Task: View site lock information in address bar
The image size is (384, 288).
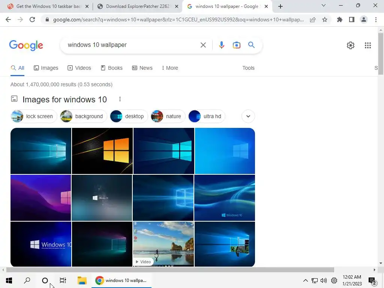Action: 47,19
